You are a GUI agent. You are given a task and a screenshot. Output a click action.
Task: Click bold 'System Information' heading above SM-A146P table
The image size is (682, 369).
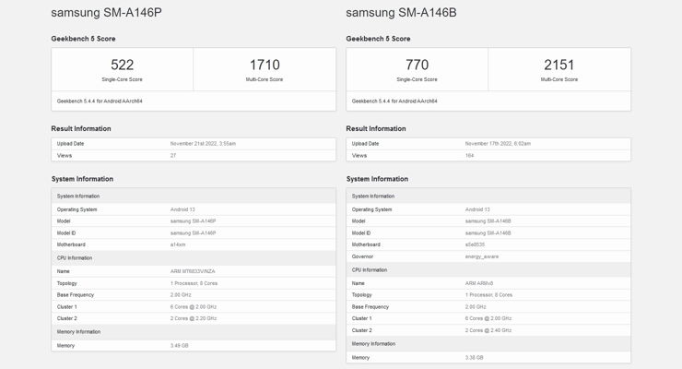82,179
